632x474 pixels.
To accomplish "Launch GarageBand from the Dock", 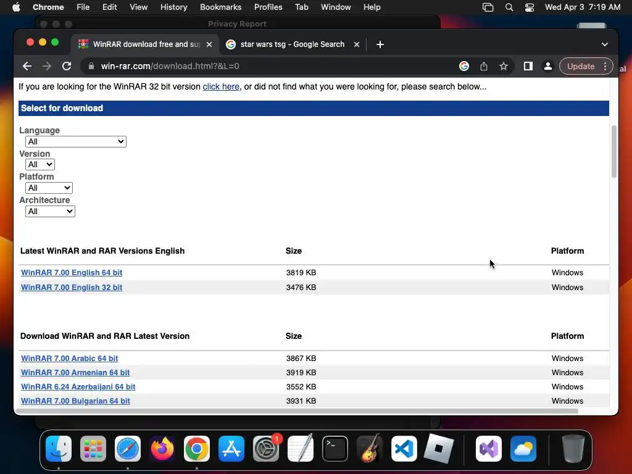I will 370,449.
